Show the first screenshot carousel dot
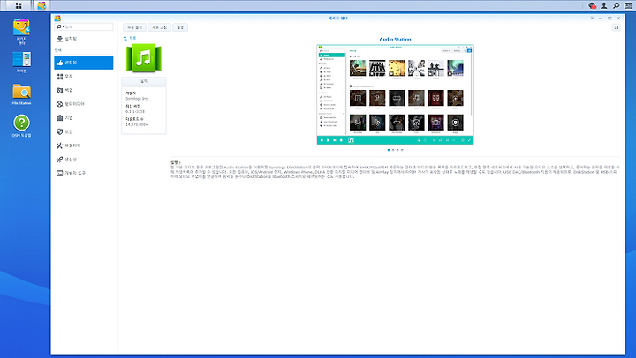The image size is (636, 358). pyautogui.click(x=389, y=150)
